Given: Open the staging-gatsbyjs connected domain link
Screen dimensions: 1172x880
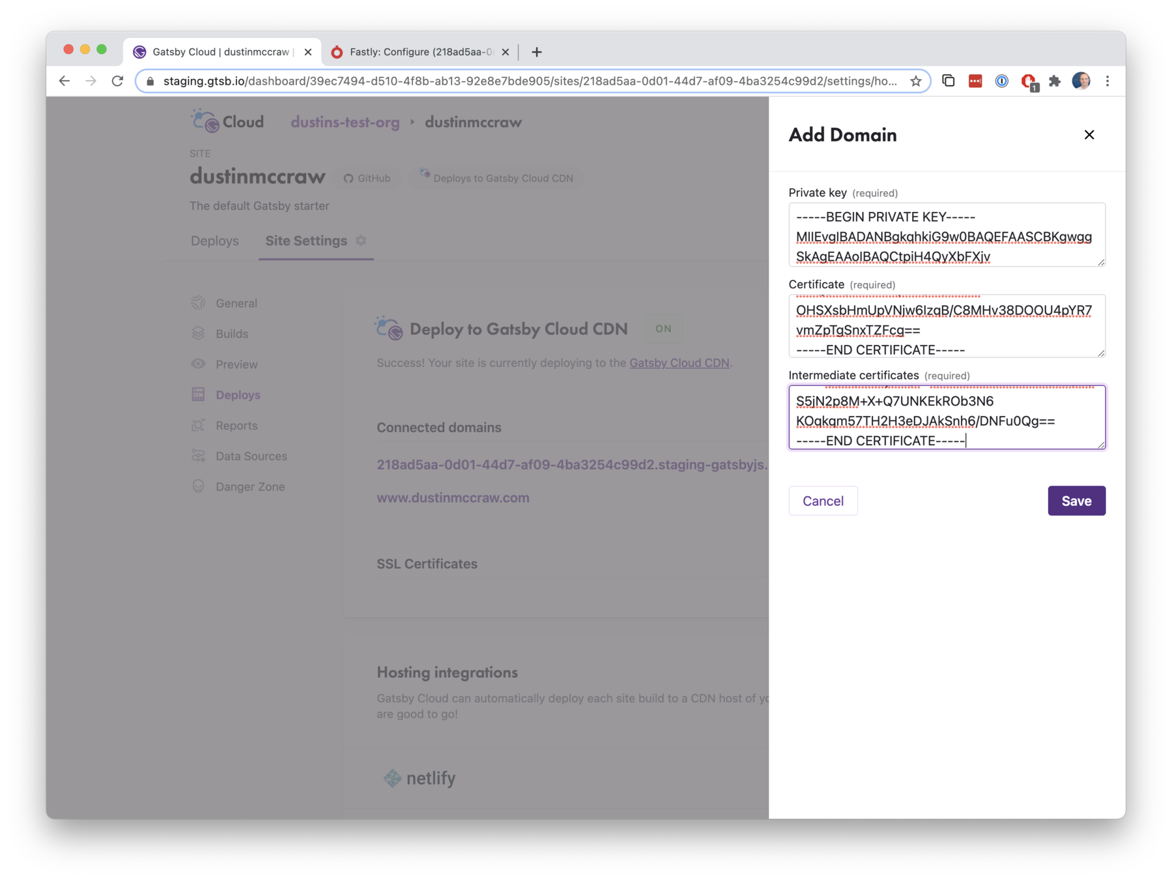Looking at the screenshot, I should (x=572, y=465).
